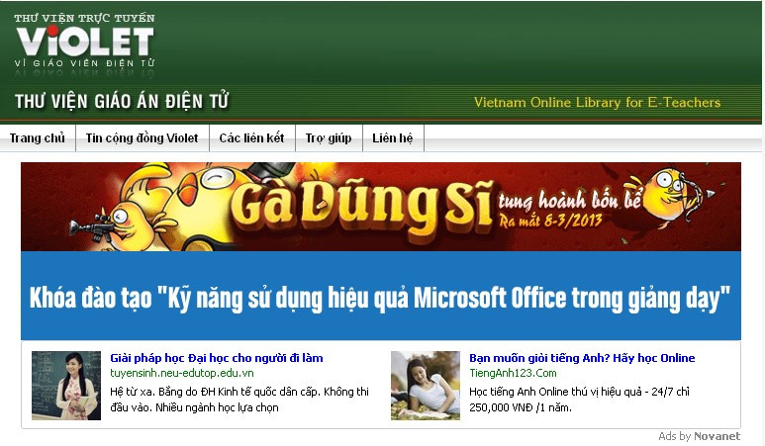765x446 pixels.
Task: Open "Giải pháp học Đại học" ad link
Action: 216,358
